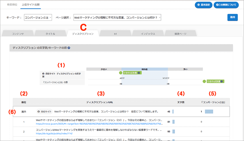The width and height of the screenshot is (244, 141).
Task: Click the green circle marker in the character count row
Action: pos(121,73)
